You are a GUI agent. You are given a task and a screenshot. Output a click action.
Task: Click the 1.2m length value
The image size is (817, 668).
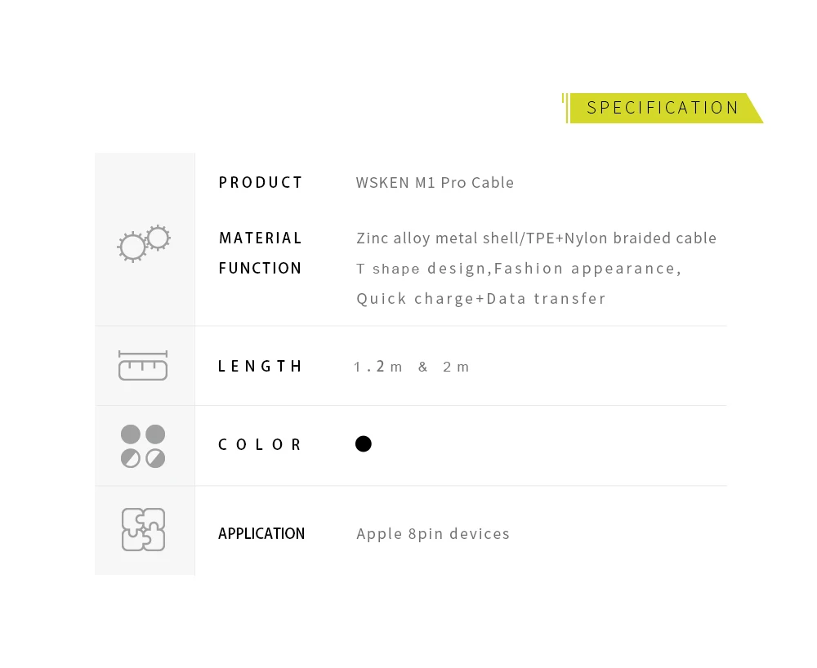coord(378,367)
